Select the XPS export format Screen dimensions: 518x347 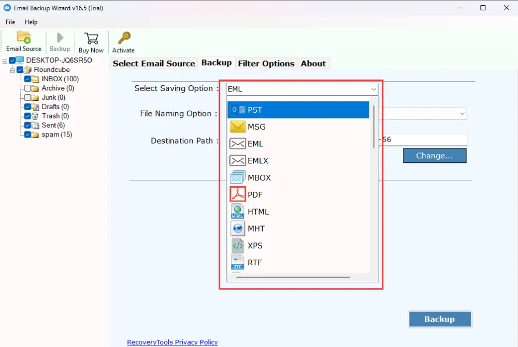[253, 245]
